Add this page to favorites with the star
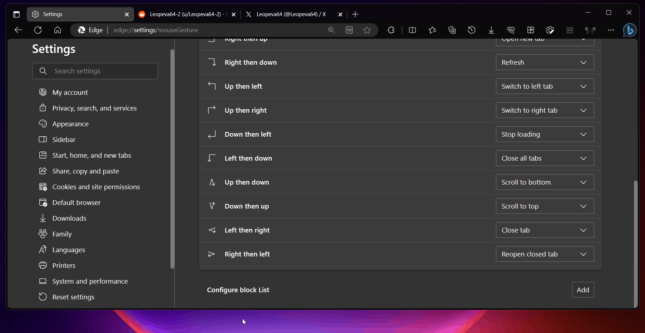 (x=367, y=30)
